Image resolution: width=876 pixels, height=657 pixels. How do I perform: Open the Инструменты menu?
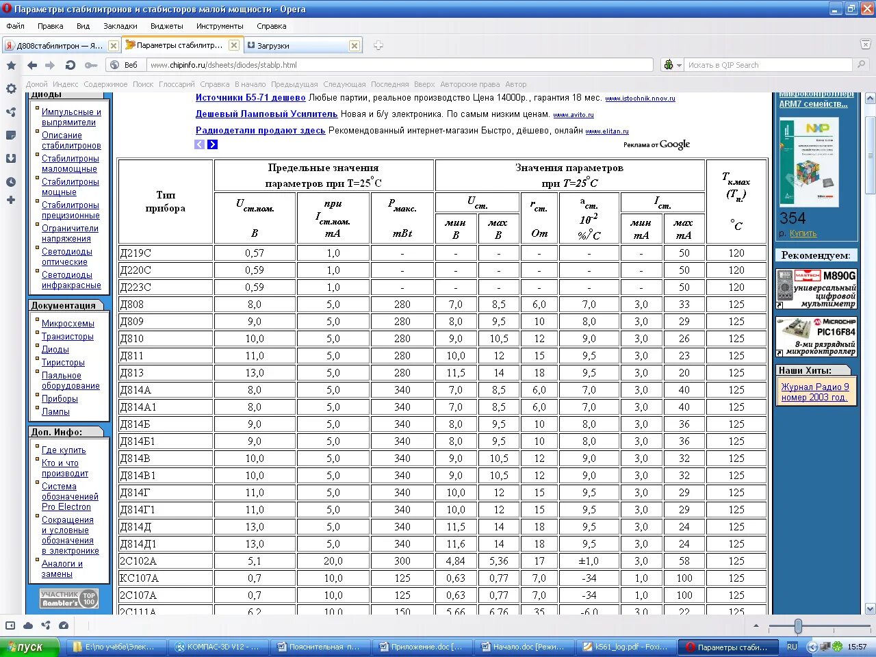tap(220, 26)
